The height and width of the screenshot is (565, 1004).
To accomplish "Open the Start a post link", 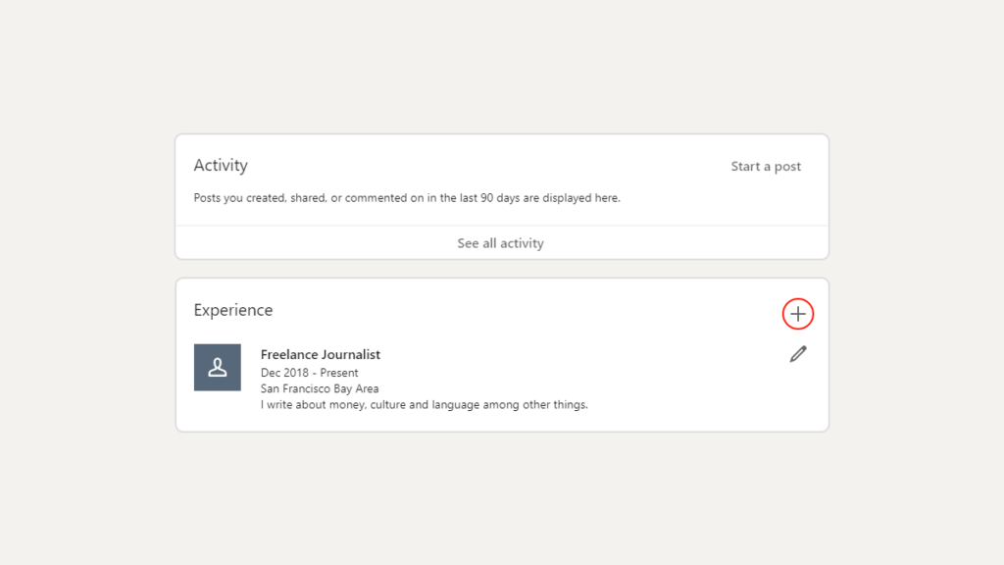I will click(x=766, y=167).
